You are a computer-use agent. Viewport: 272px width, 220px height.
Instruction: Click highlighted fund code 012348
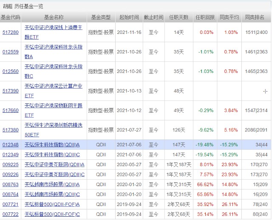(10, 145)
